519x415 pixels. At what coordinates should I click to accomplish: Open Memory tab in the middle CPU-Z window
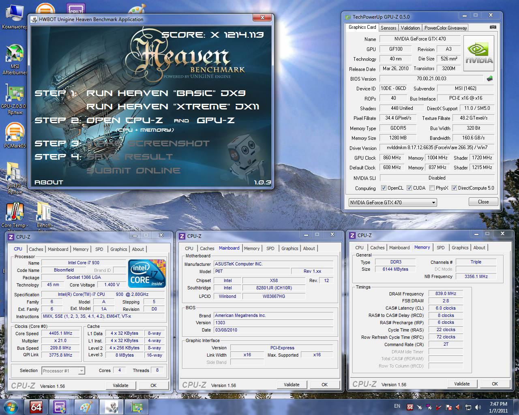tap(251, 248)
